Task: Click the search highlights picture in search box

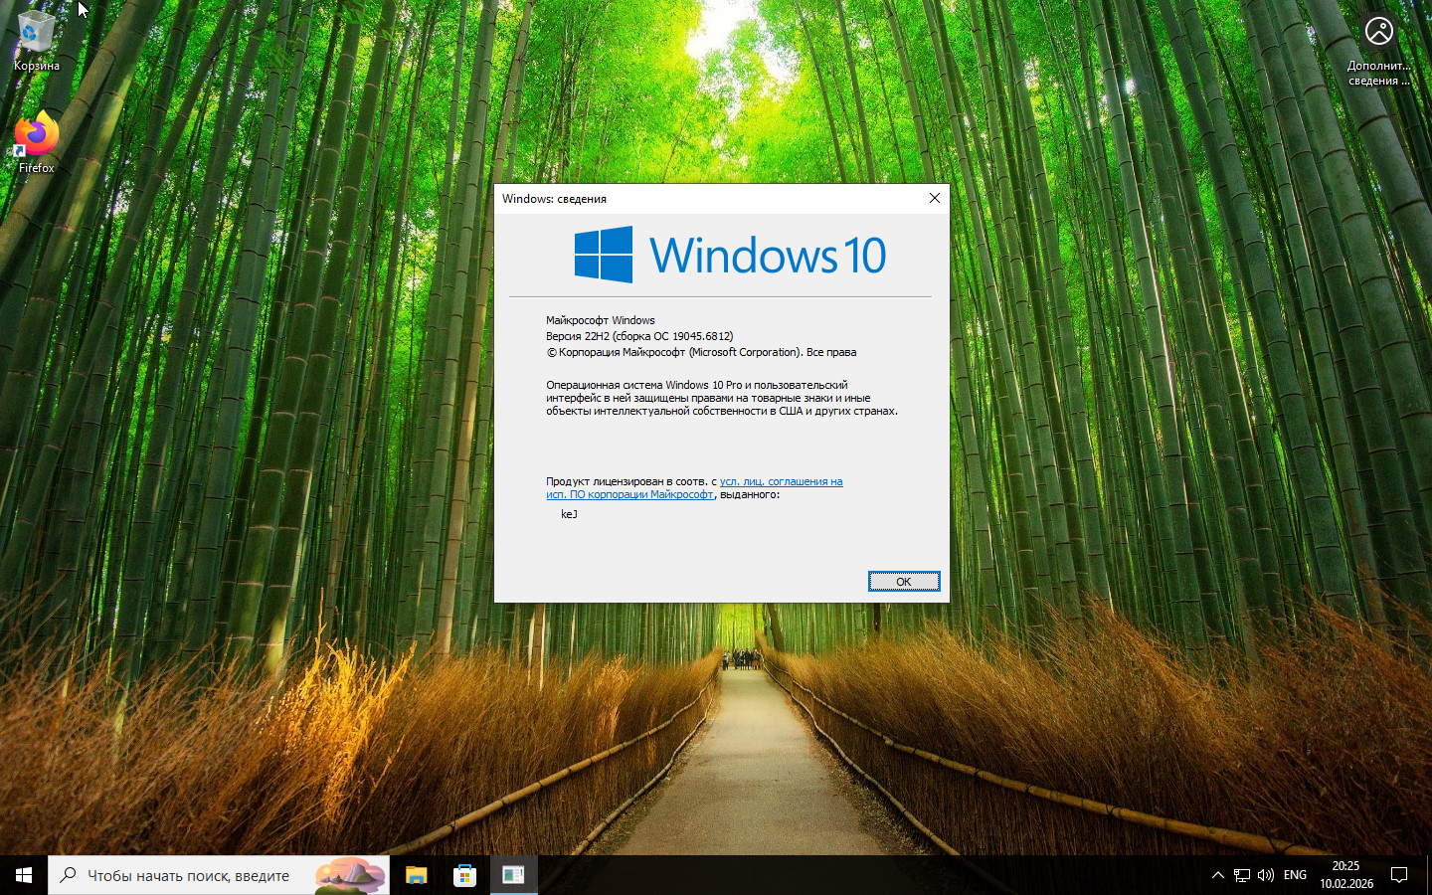Action: pyautogui.click(x=350, y=875)
